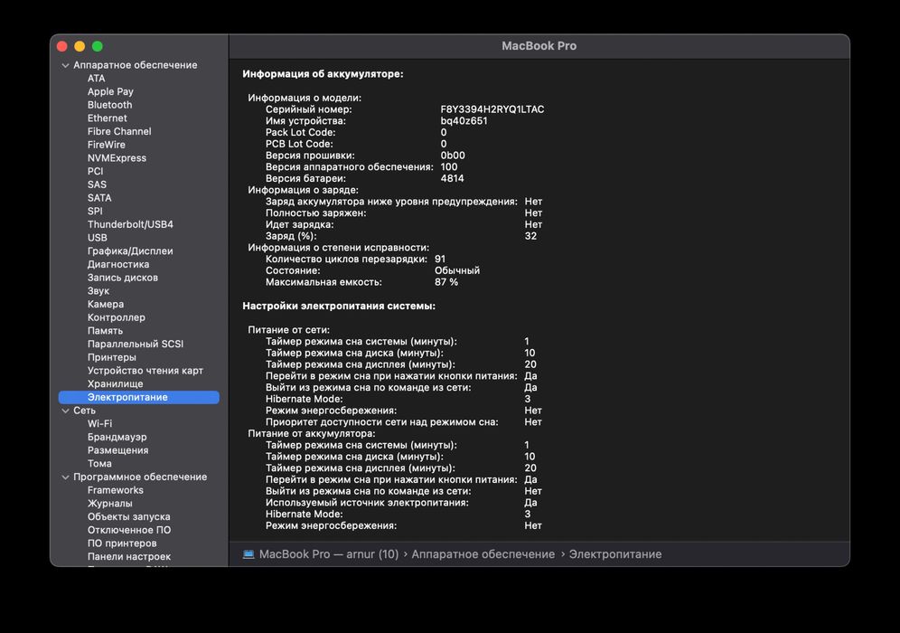Select SPI in the sidebar
Viewport: 900px width, 633px height.
[95, 211]
